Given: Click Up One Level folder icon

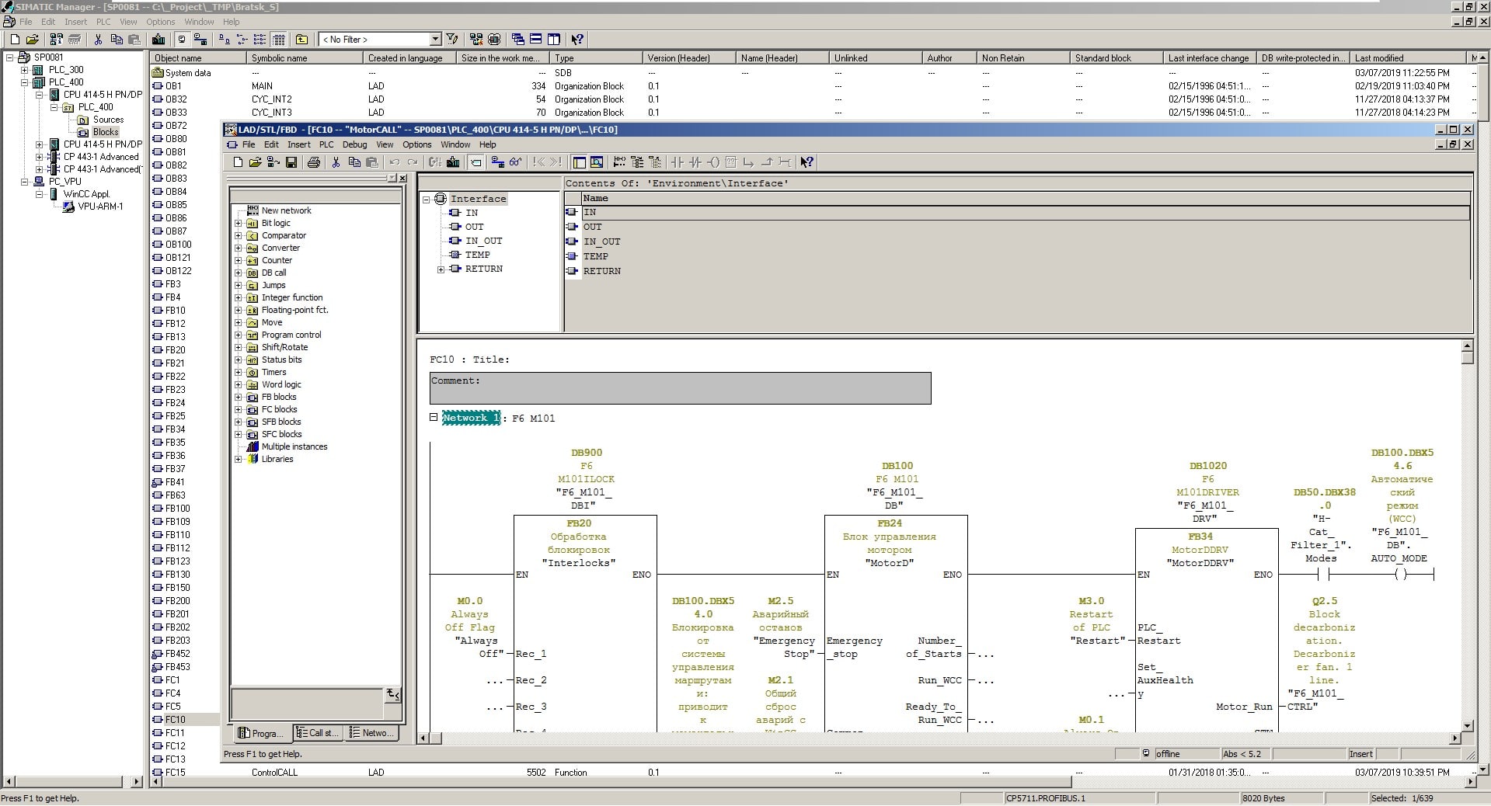Looking at the screenshot, I should (301, 40).
